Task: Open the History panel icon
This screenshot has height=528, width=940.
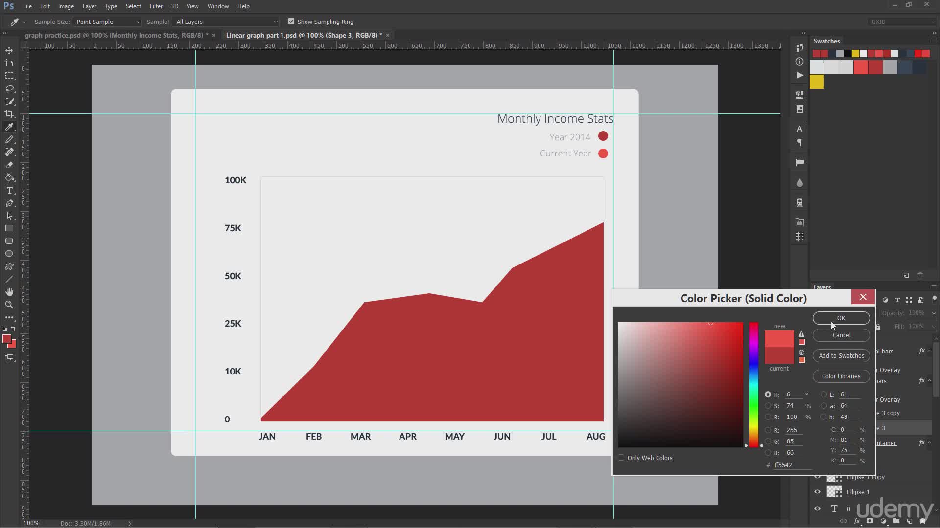Action: (x=799, y=47)
